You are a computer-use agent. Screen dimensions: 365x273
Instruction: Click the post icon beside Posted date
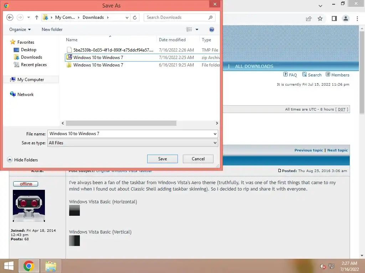click(279, 171)
